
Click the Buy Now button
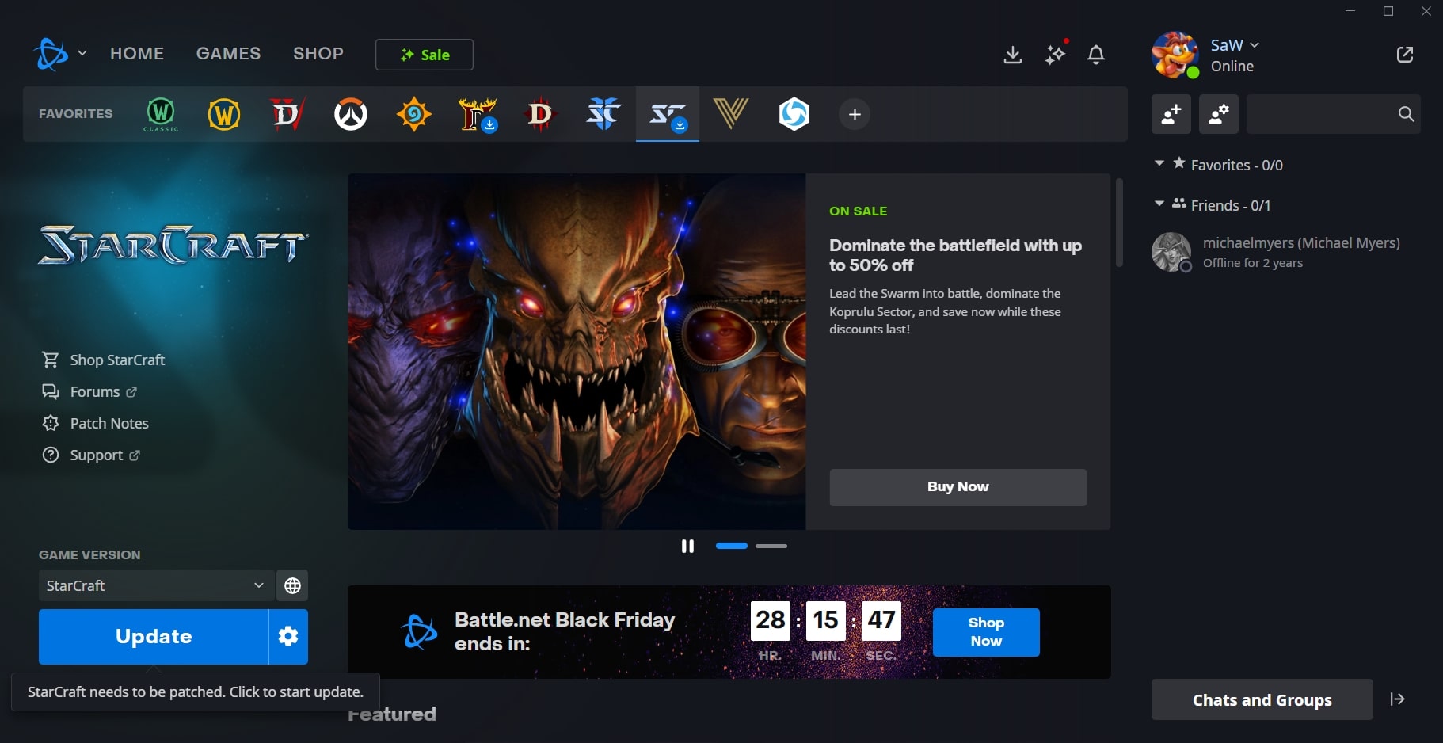click(x=957, y=486)
